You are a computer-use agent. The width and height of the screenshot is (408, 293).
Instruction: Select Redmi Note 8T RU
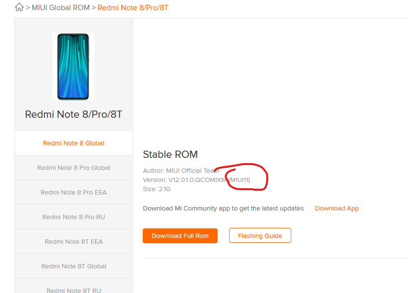pyautogui.click(x=74, y=287)
